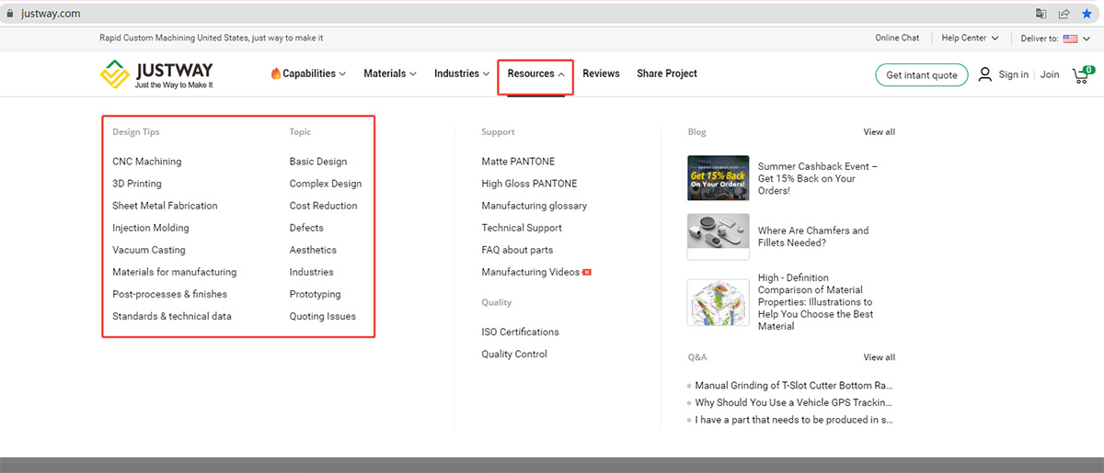Screen dimensions: 1104x473
Task: Click the JUSTWAY logo
Action: 156,74
